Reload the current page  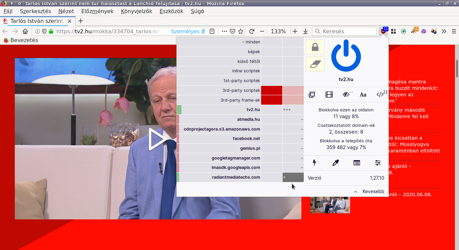pos(252,31)
